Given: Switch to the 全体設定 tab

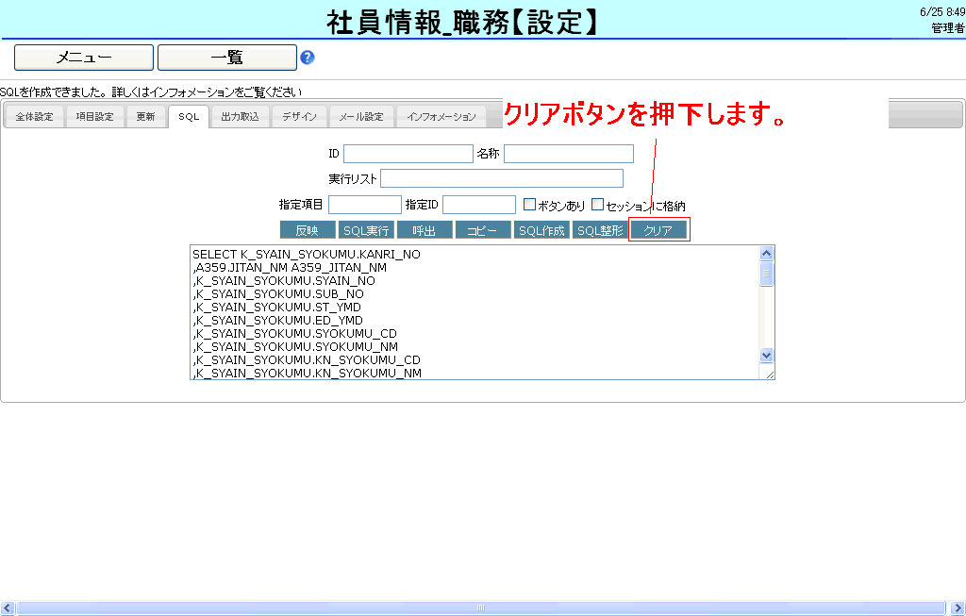Looking at the screenshot, I should [35, 117].
